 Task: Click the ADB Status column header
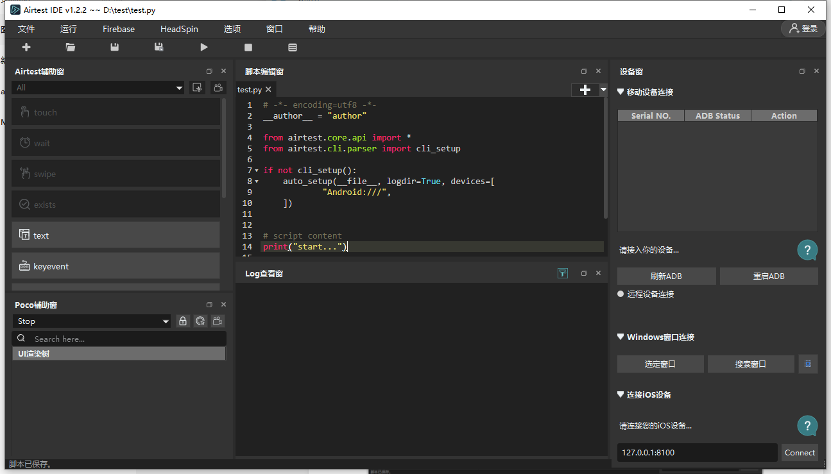pyautogui.click(x=717, y=115)
